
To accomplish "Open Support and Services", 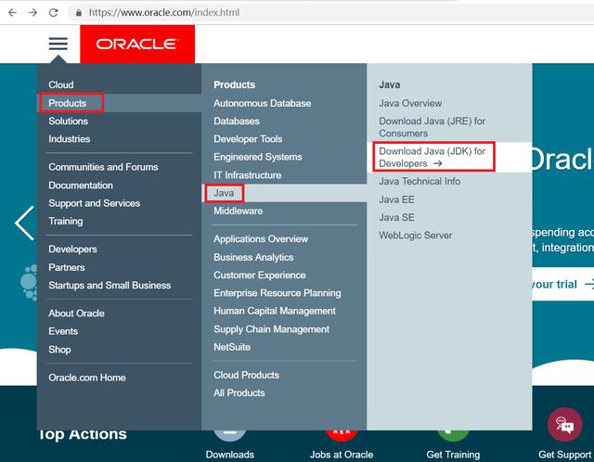I will tap(95, 203).
